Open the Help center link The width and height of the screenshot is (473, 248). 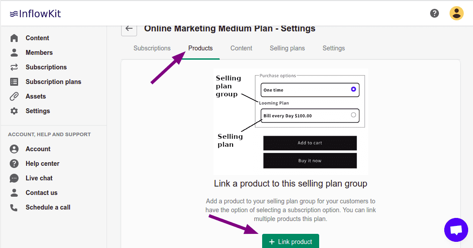[42, 164]
